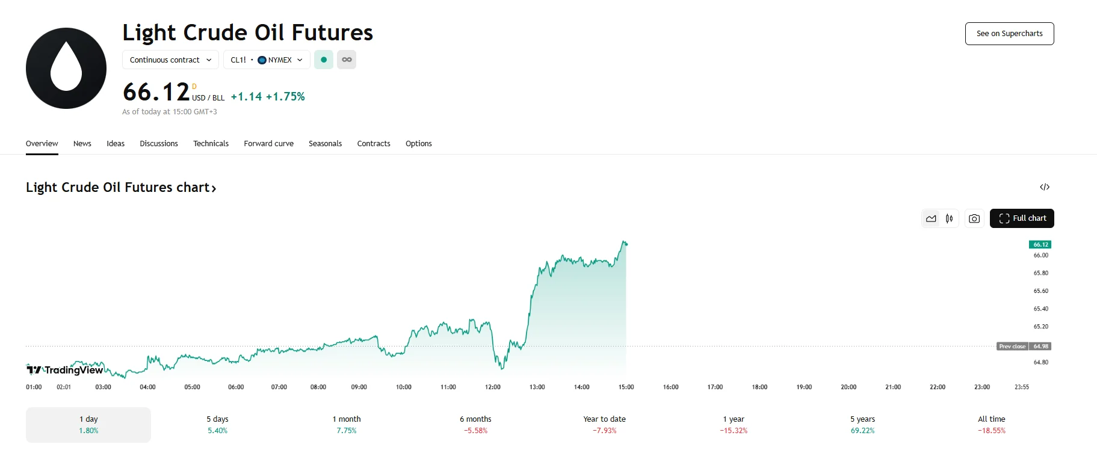Image resolution: width=1097 pixels, height=453 pixels.
Task: Click the Full chart button
Action: pyautogui.click(x=1021, y=218)
